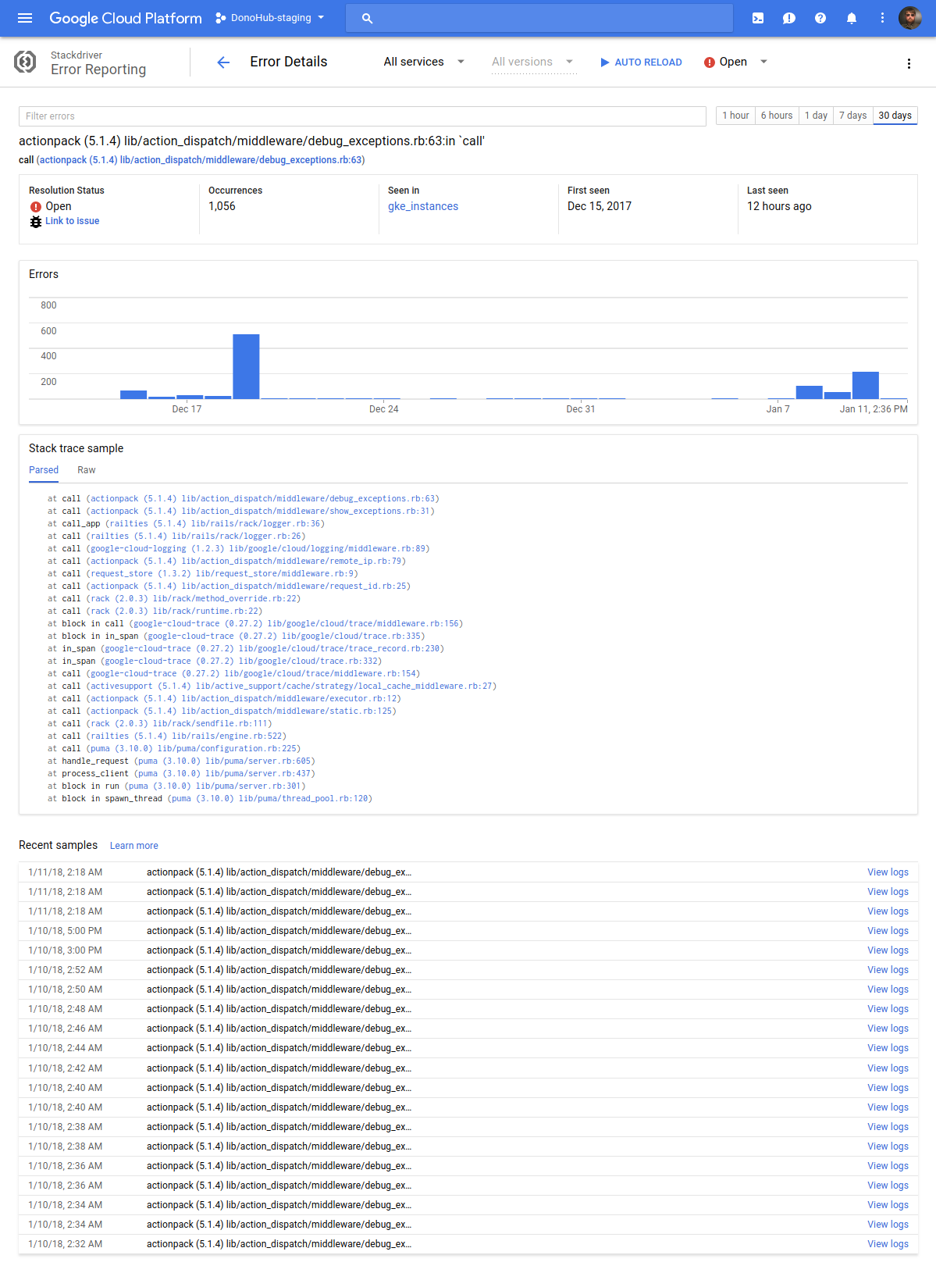Image resolution: width=936 pixels, height=1273 pixels.
Task: Click the back arrow beside Error Details
Action: pyautogui.click(x=223, y=62)
